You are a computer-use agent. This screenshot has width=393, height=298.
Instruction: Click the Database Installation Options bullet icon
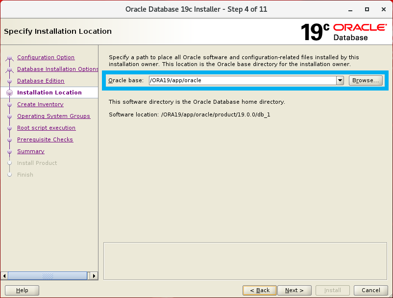pyautogui.click(x=9, y=70)
